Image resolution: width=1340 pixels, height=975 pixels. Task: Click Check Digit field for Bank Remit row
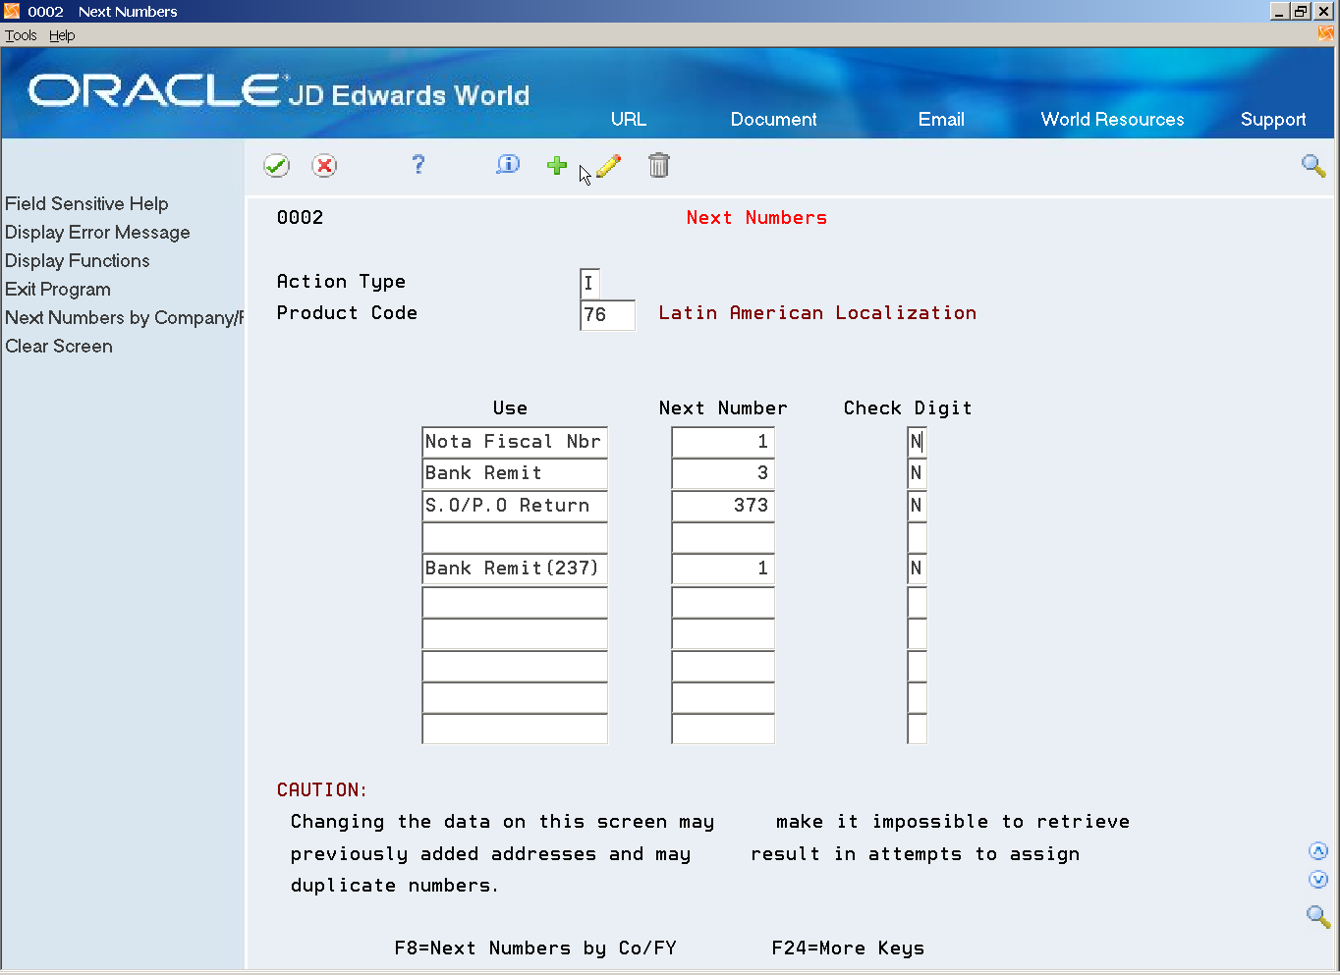[x=917, y=473]
